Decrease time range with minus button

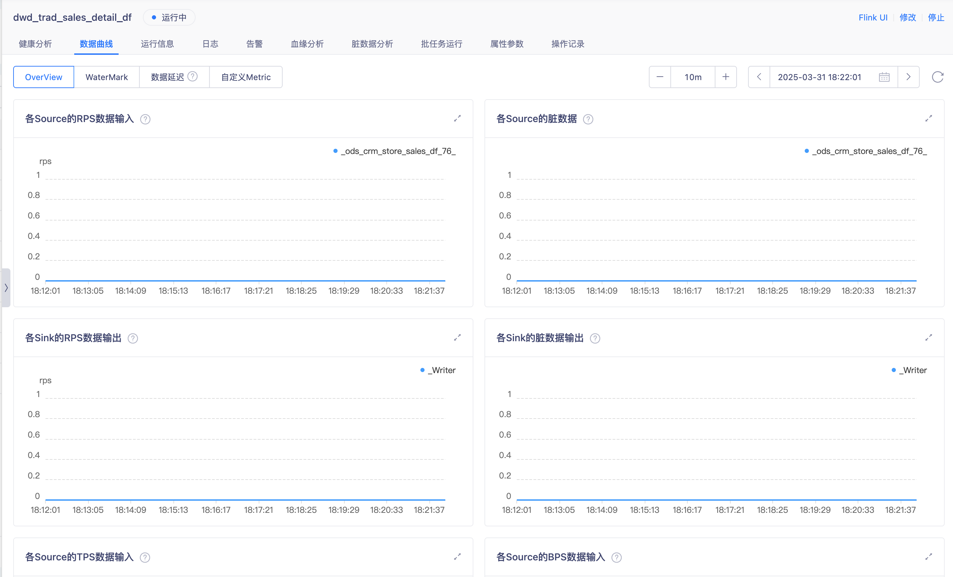point(660,77)
